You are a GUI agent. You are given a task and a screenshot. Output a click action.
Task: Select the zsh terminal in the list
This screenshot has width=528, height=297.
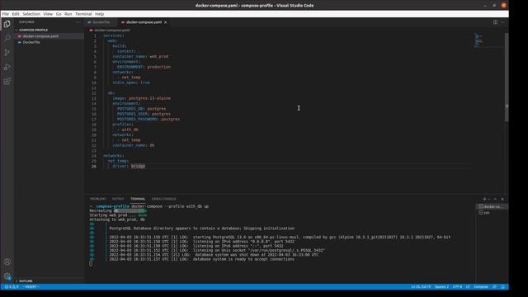(x=493, y=213)
